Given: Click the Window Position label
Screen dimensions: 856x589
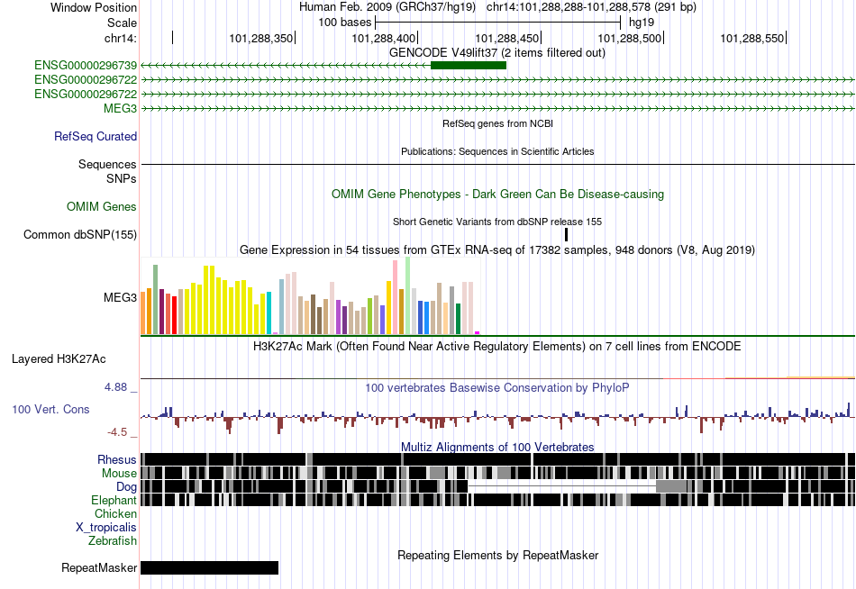Looking at the screenshot, I should point(94,7).
